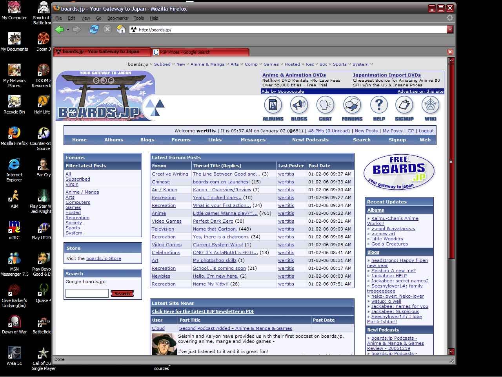Open the 48 PMs (0 Unread) link

click(329, 131)
